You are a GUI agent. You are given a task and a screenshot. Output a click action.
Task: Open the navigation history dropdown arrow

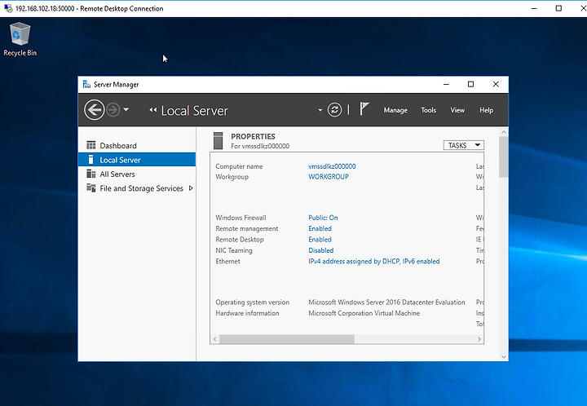pyautogui.click(x=126, y=109)
